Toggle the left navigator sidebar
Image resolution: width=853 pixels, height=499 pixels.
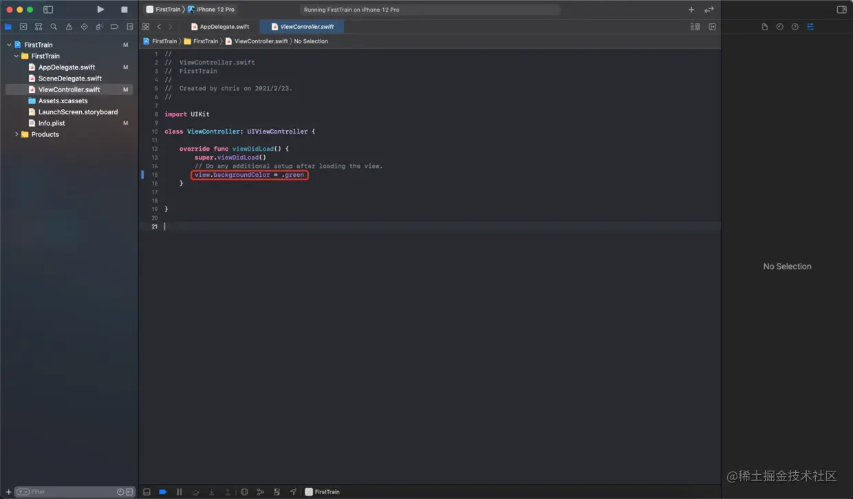point(48,10)
